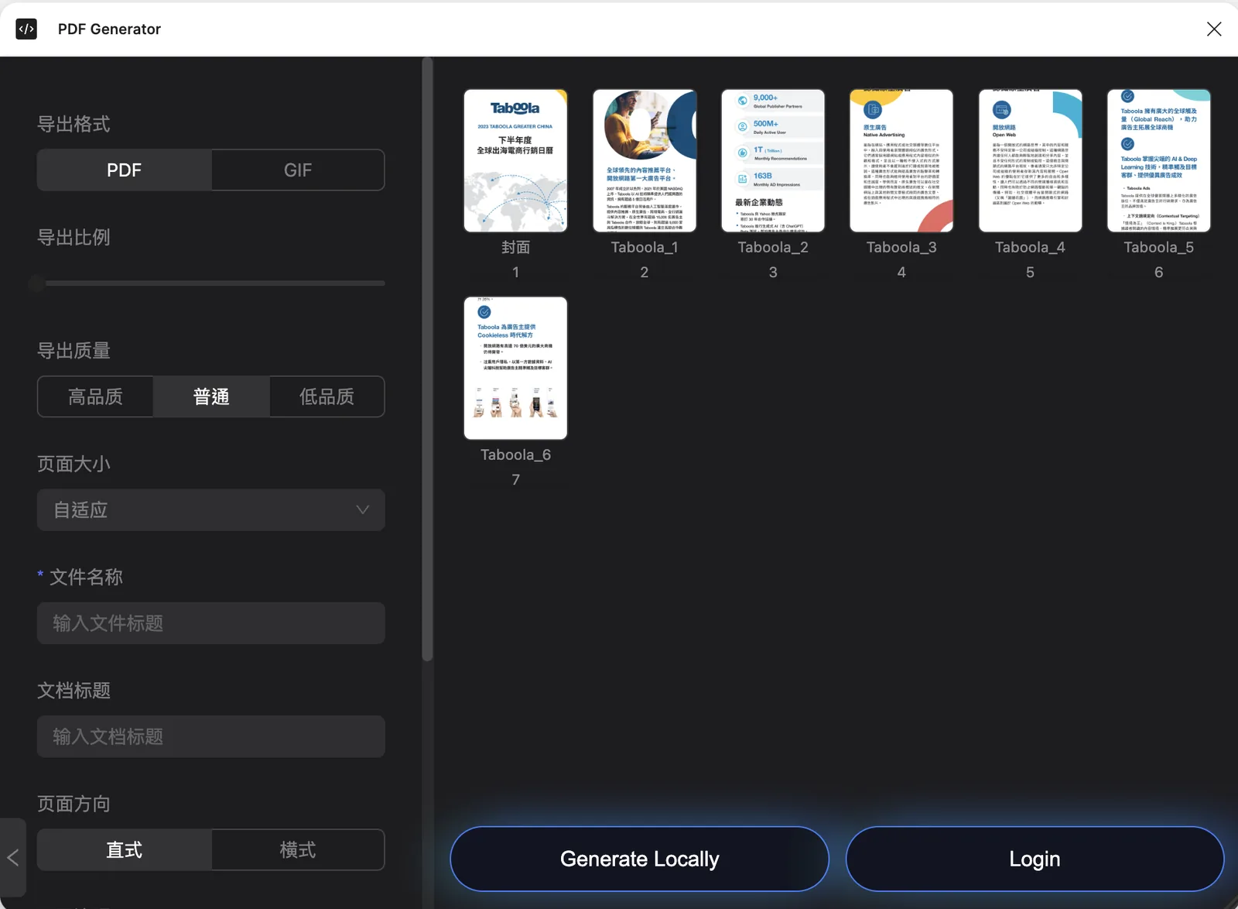Click the 封面 label text
Image resolution: width=1238 pixels, height=909 pixels.
click(x=515, y=247)
